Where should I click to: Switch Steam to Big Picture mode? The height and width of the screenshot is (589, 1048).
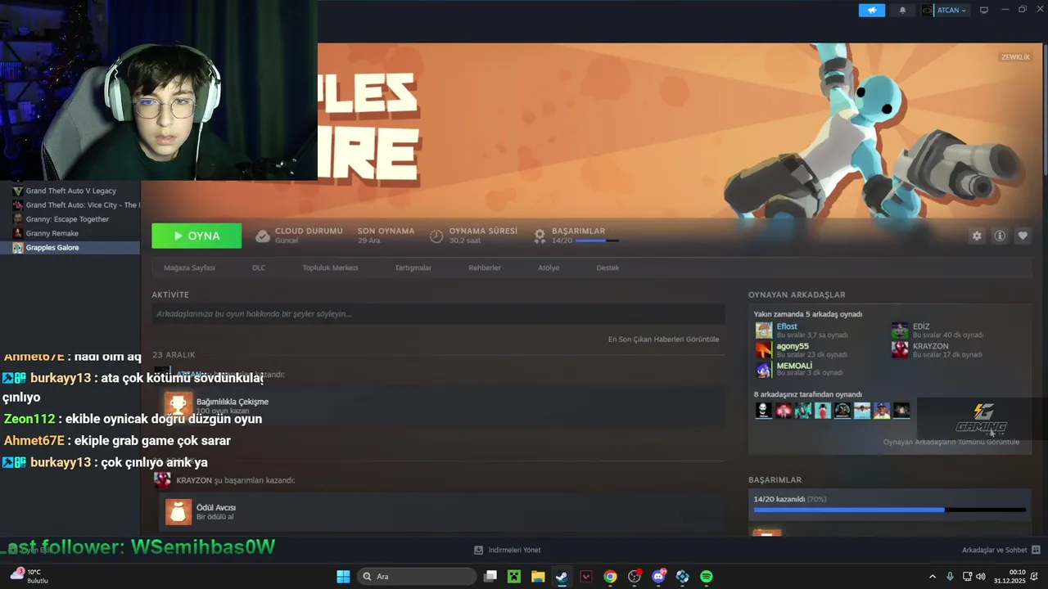[984, 10]
